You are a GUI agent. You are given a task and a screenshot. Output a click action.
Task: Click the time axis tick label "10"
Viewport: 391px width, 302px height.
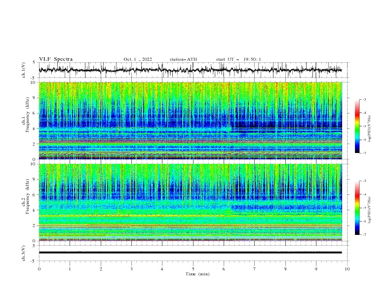(347, 269)
